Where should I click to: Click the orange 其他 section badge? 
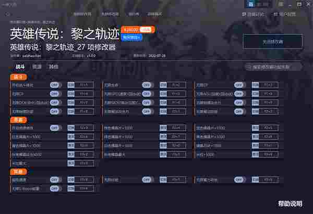pyautogui.click(x=19, y=171)
